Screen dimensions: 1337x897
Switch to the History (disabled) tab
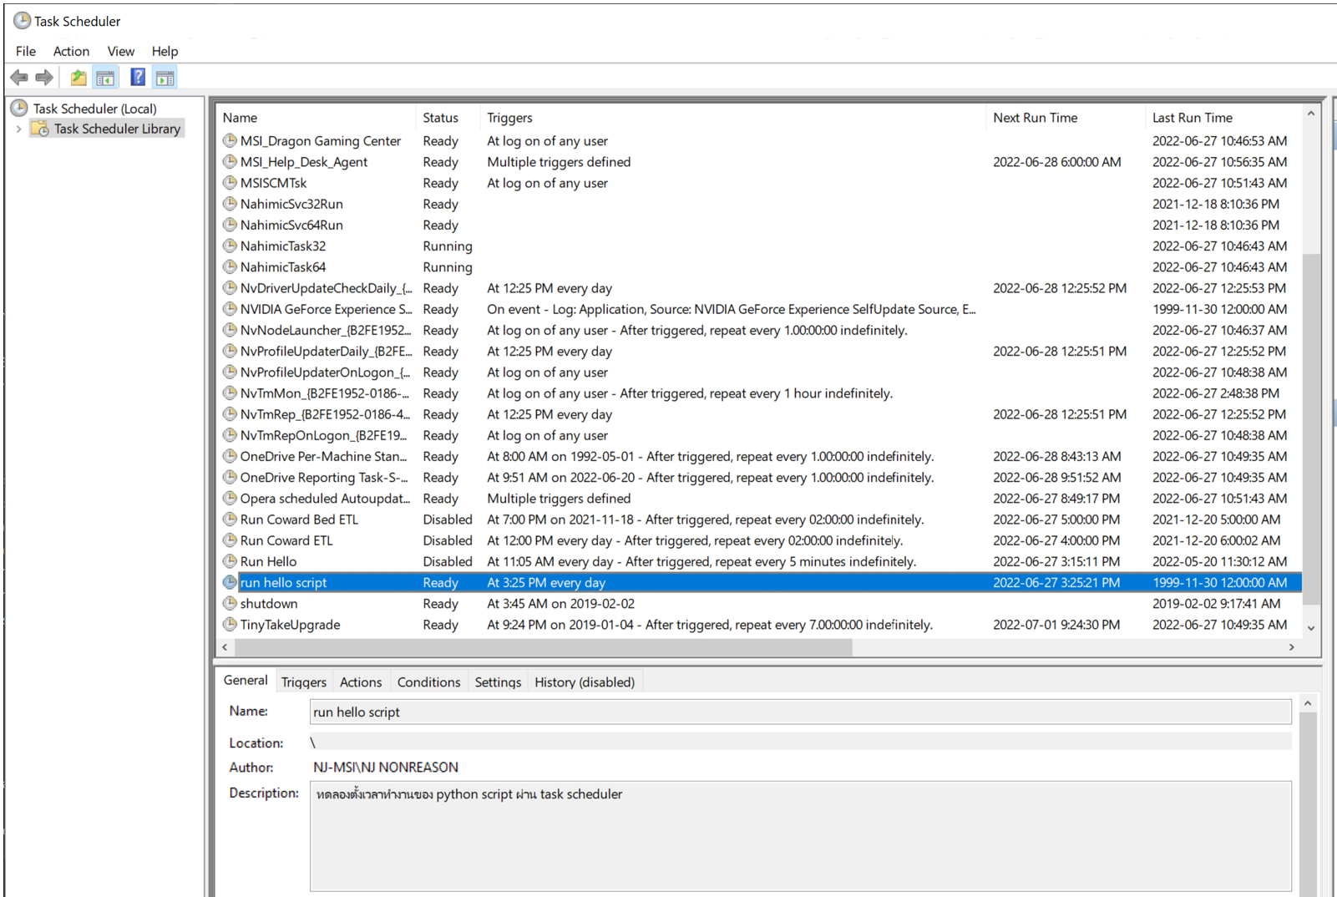pyautogui.click(x=584, y=682)
